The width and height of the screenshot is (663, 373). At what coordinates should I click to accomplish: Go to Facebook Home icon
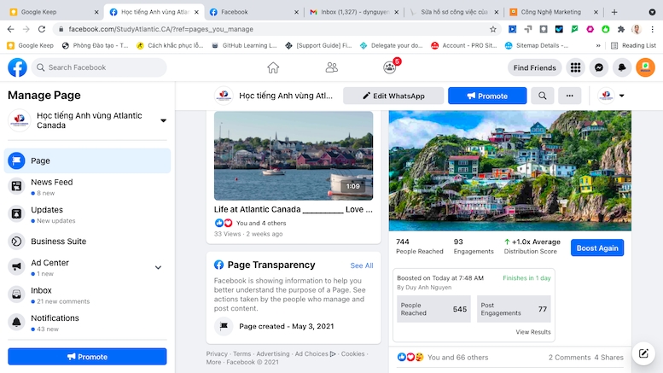(273, 67)
